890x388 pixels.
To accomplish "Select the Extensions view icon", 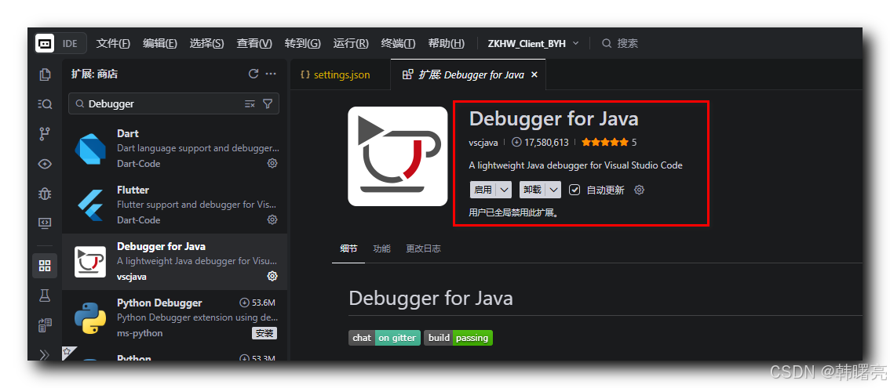I will (x=45, y=266).
